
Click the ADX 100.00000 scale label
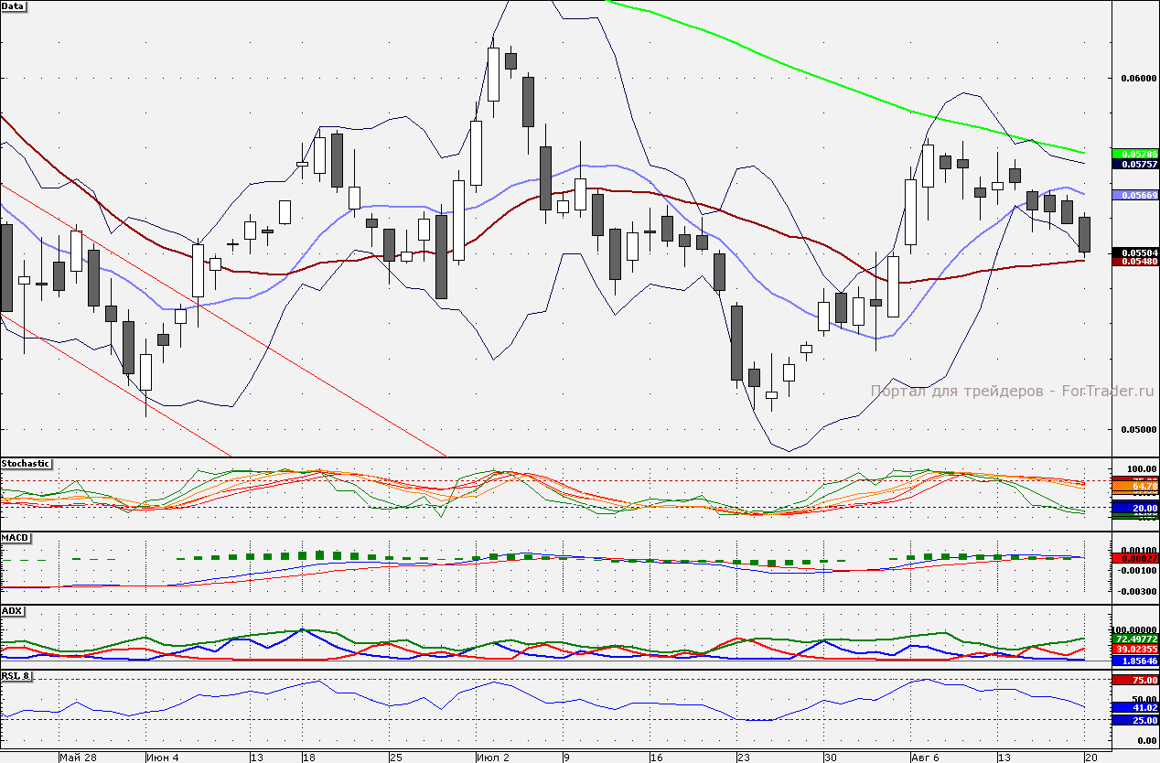click(1135, 629)
